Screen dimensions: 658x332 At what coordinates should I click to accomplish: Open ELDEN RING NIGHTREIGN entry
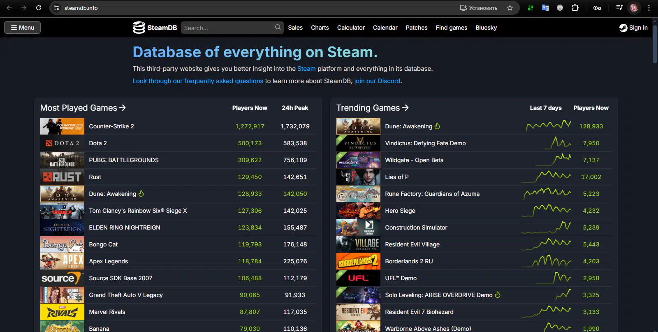[x=125, y=228]
